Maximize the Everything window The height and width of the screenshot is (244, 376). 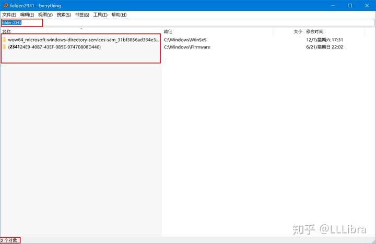[350, 5]
